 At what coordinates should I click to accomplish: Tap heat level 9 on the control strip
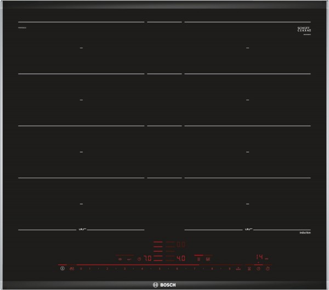pyautogui.click(x=229, y=269)
